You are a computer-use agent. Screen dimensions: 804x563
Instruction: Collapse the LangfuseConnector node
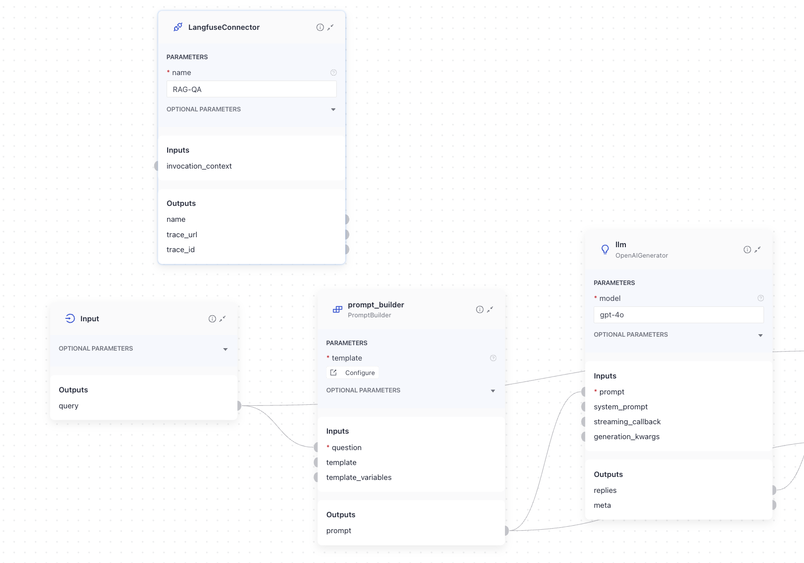[330, 27]
